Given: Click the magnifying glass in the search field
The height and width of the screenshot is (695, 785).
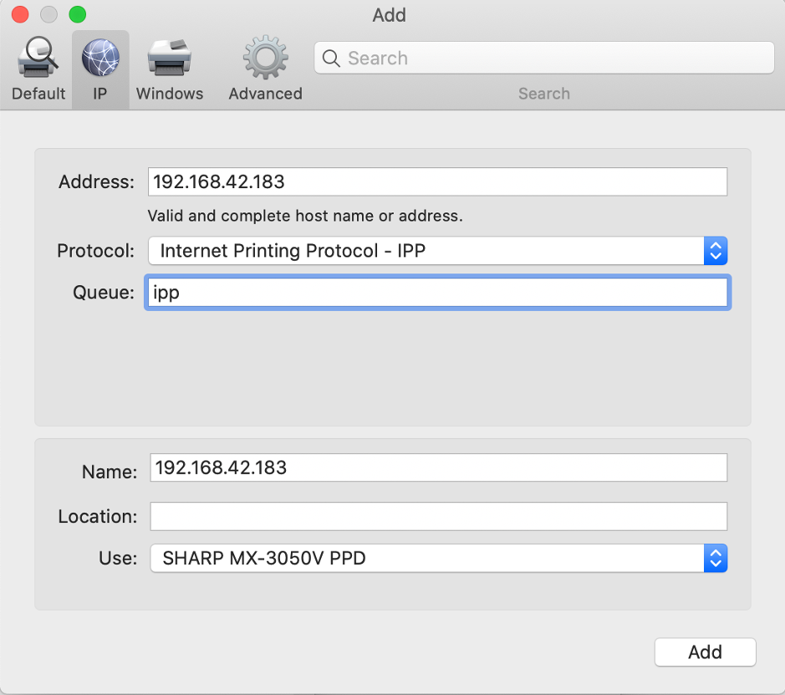Looking at the screenshot, I should pyautogui.click(x=331, y=58).
